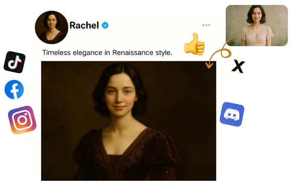This screenshot has height=193, width=290.
Task: Click the Rachel username
Action: tap(84, 25)
